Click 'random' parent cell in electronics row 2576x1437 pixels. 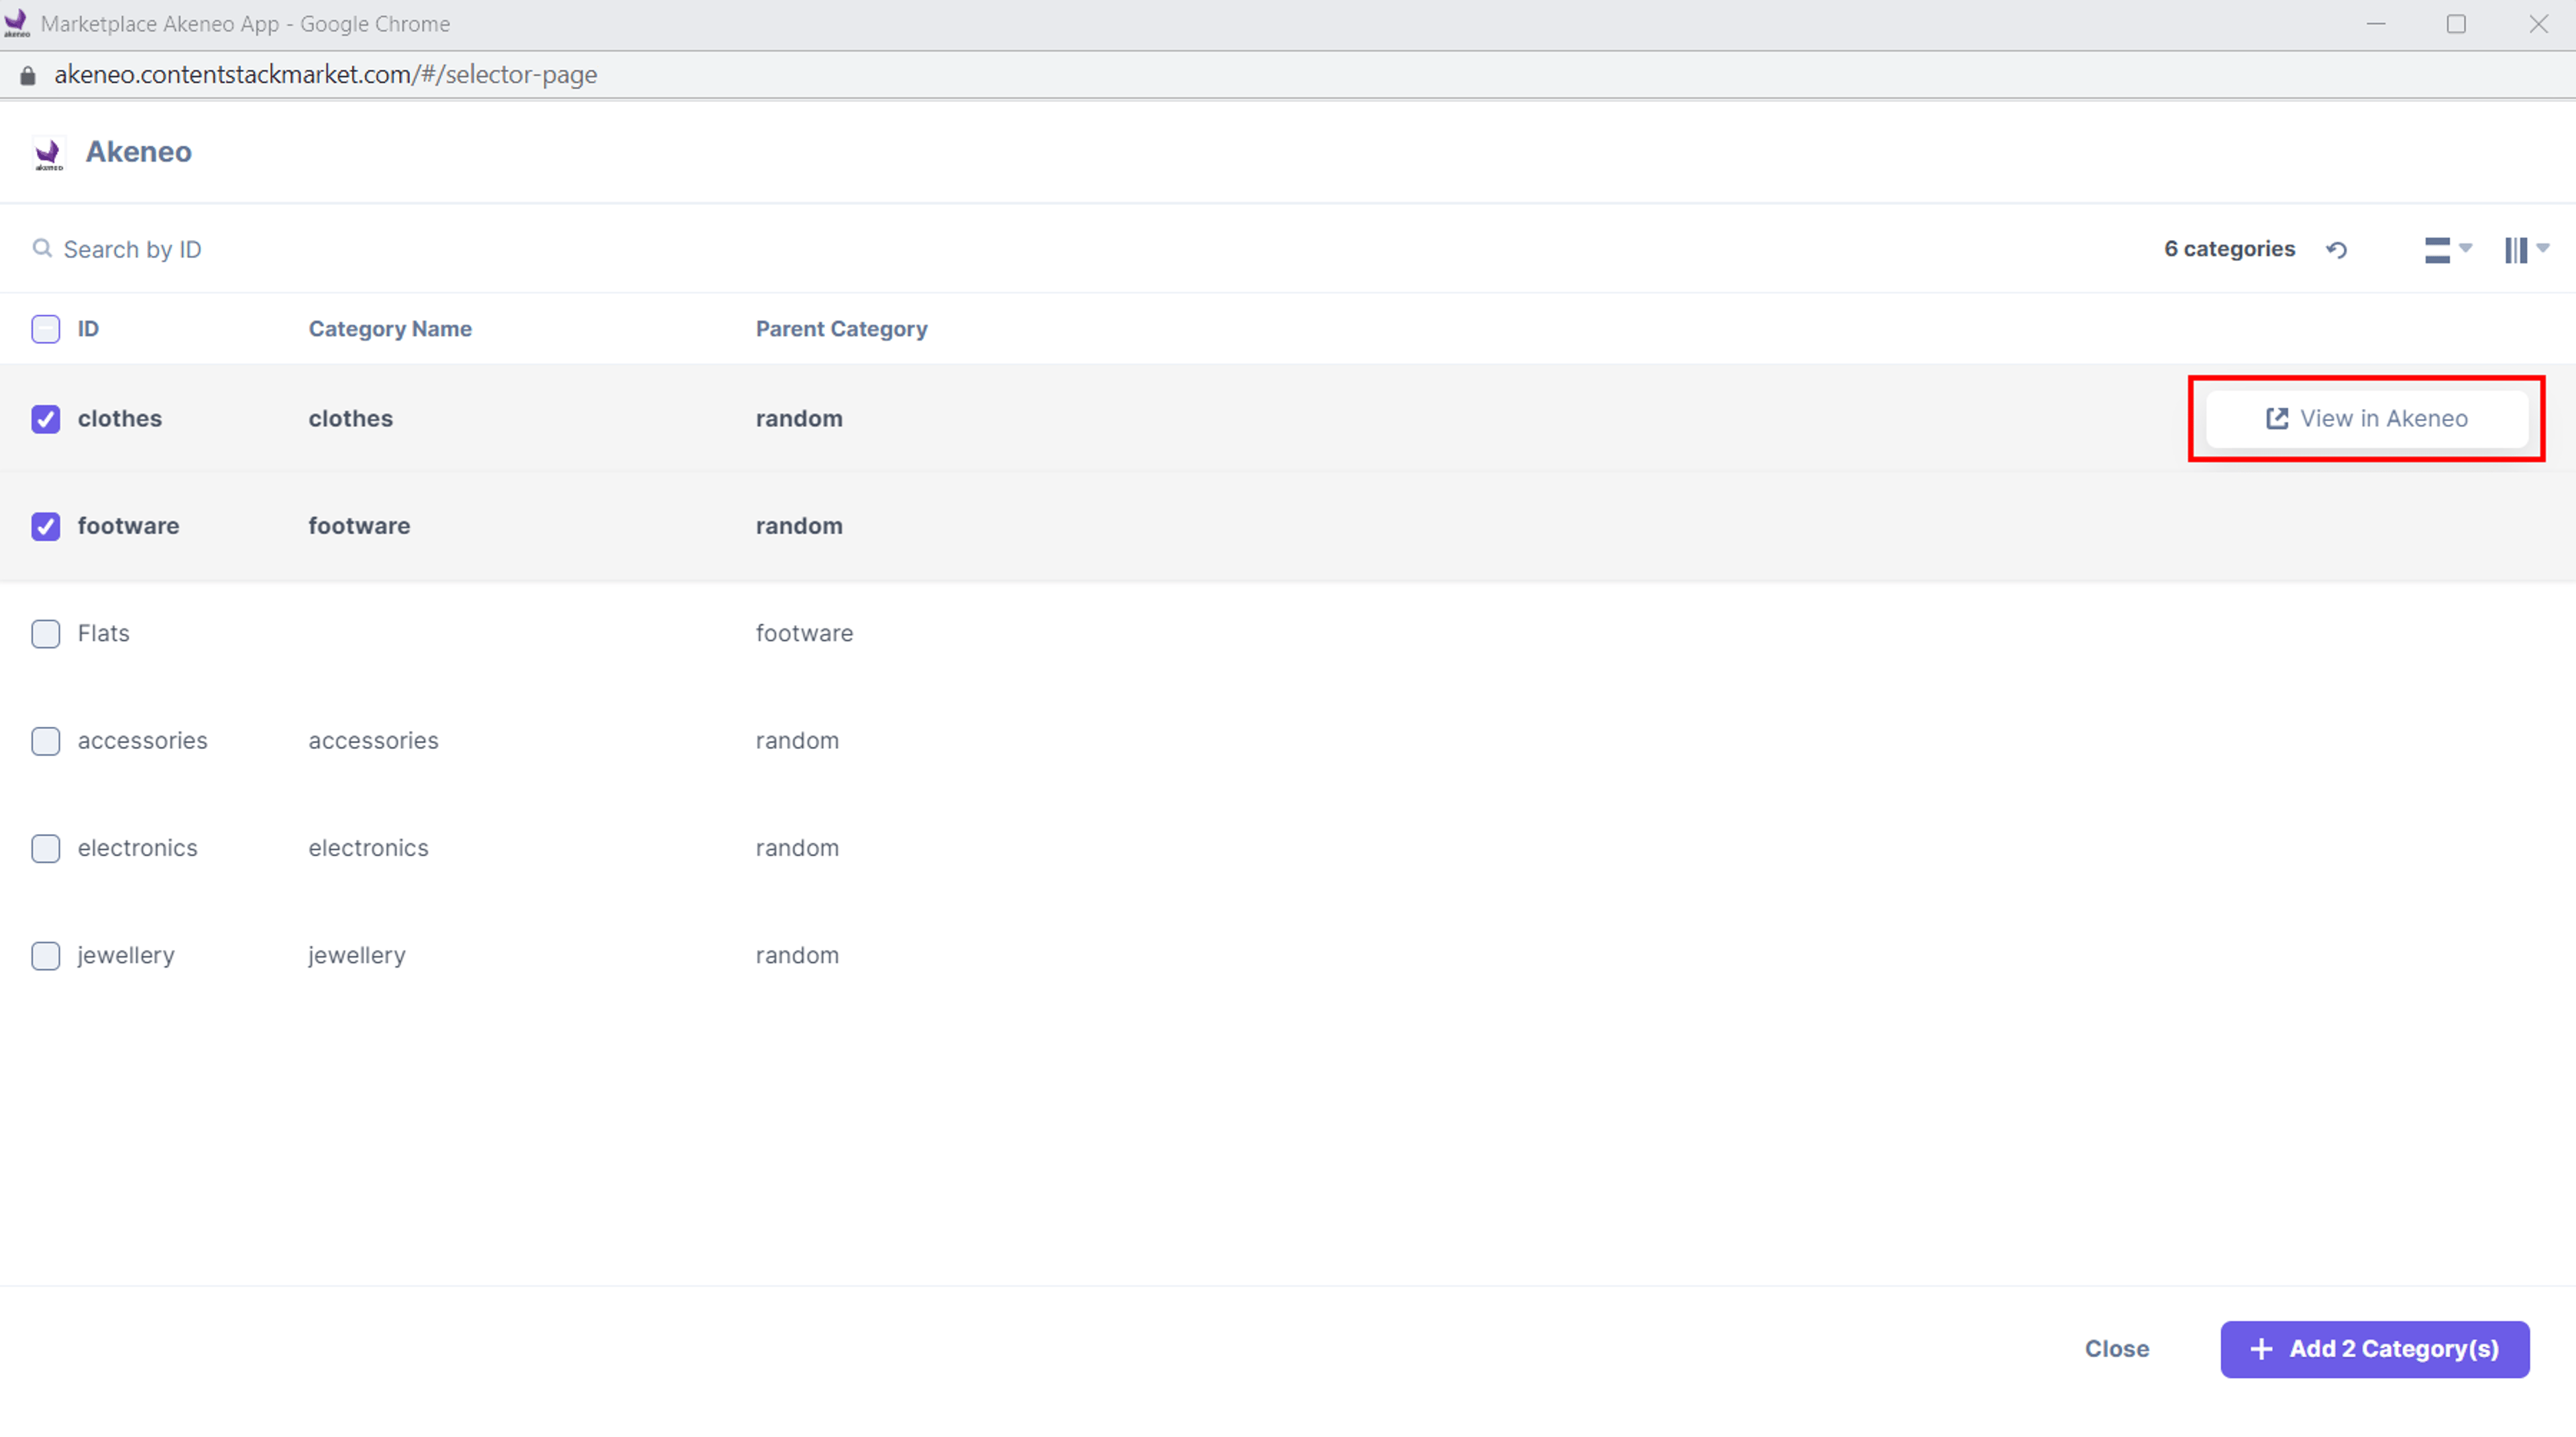click(x=797, y=848)
